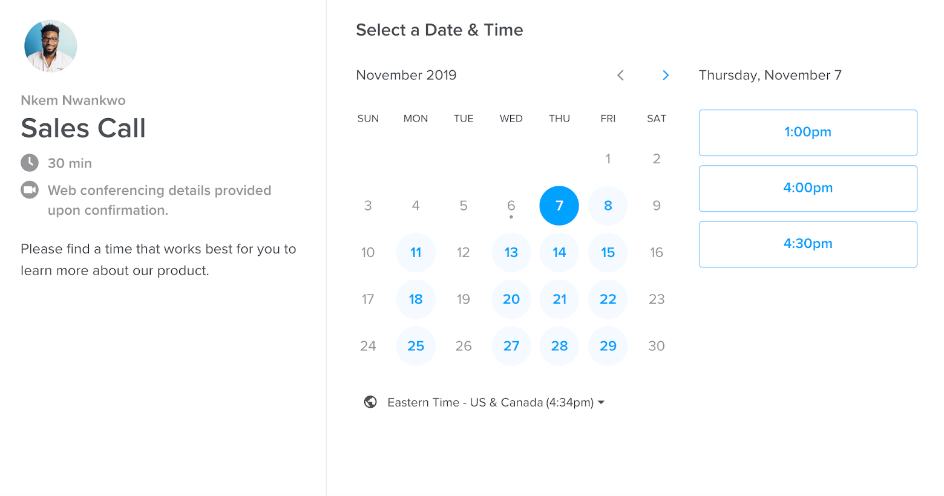Select the highlighted date November 7
944x496 pixels.
pyautogui.click(x=559, y=206)
